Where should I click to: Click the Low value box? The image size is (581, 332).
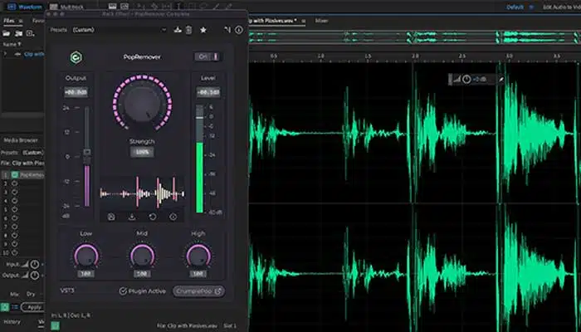pyautogui.click(x=86, y=274)
